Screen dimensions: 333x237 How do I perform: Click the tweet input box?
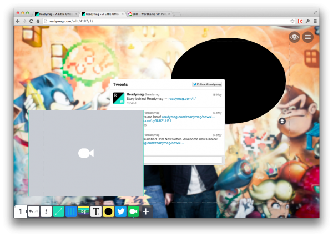point(183,160)
